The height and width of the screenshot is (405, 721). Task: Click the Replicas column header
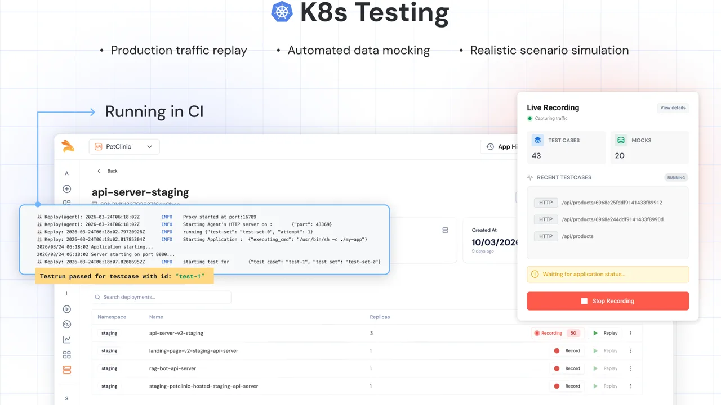coord(380,317)
